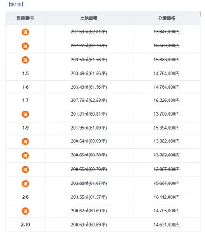Click the struck-through area 203.88㎡(61.67坪)

click(x=89, y=183)
